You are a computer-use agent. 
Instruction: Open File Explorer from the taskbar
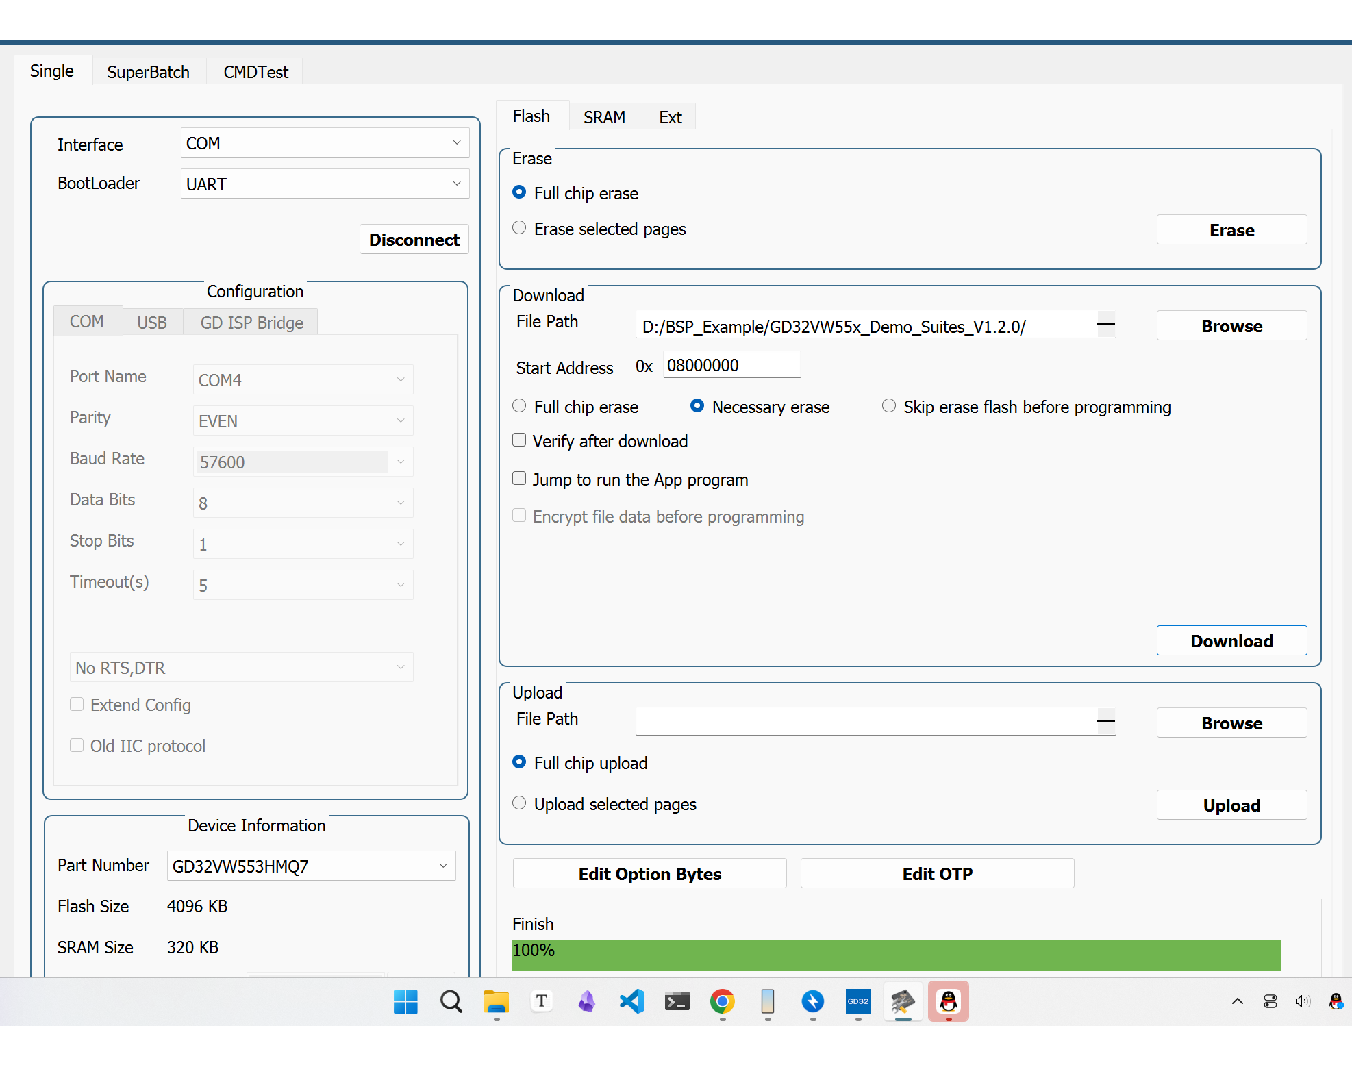496,1001
